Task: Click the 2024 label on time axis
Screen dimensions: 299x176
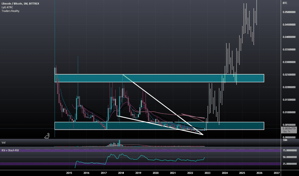Action: 225,173
